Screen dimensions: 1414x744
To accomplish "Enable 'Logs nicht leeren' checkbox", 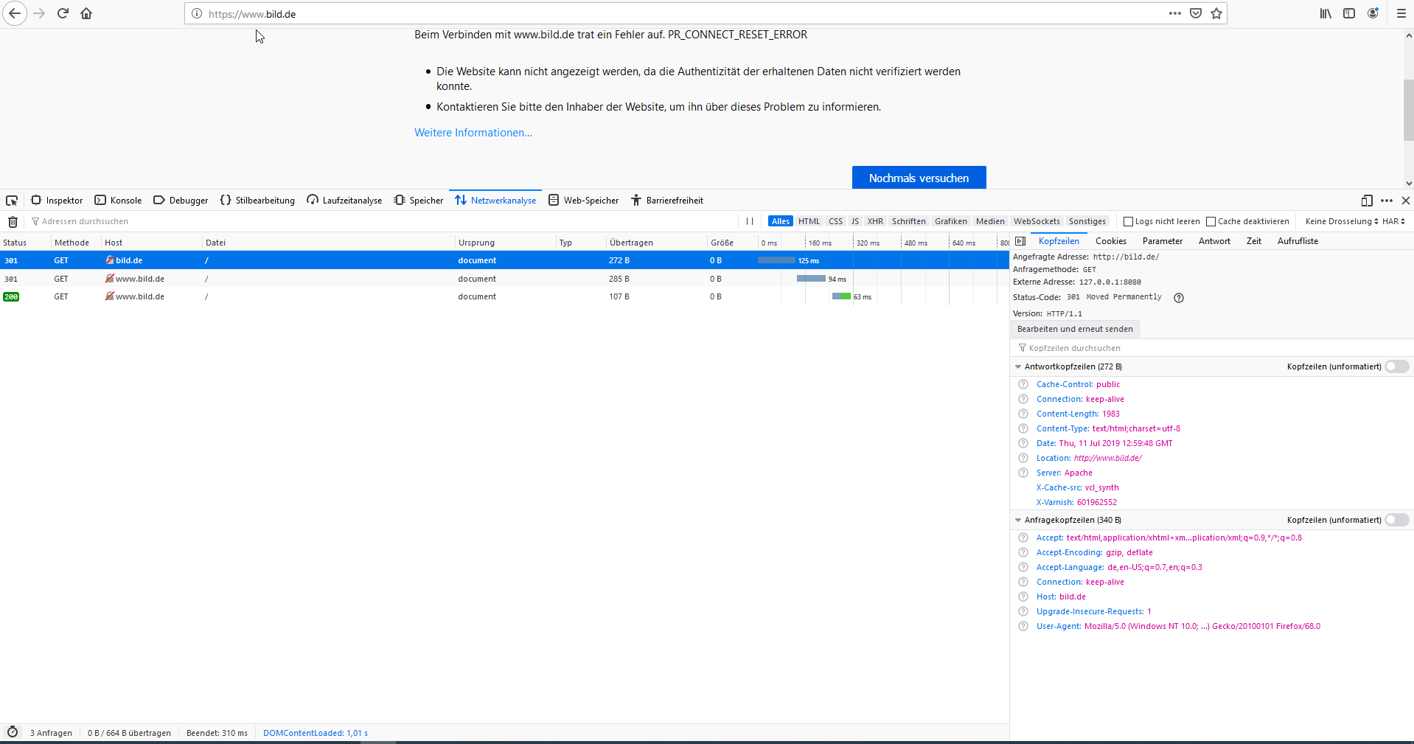I will [x=1128, y=221].
